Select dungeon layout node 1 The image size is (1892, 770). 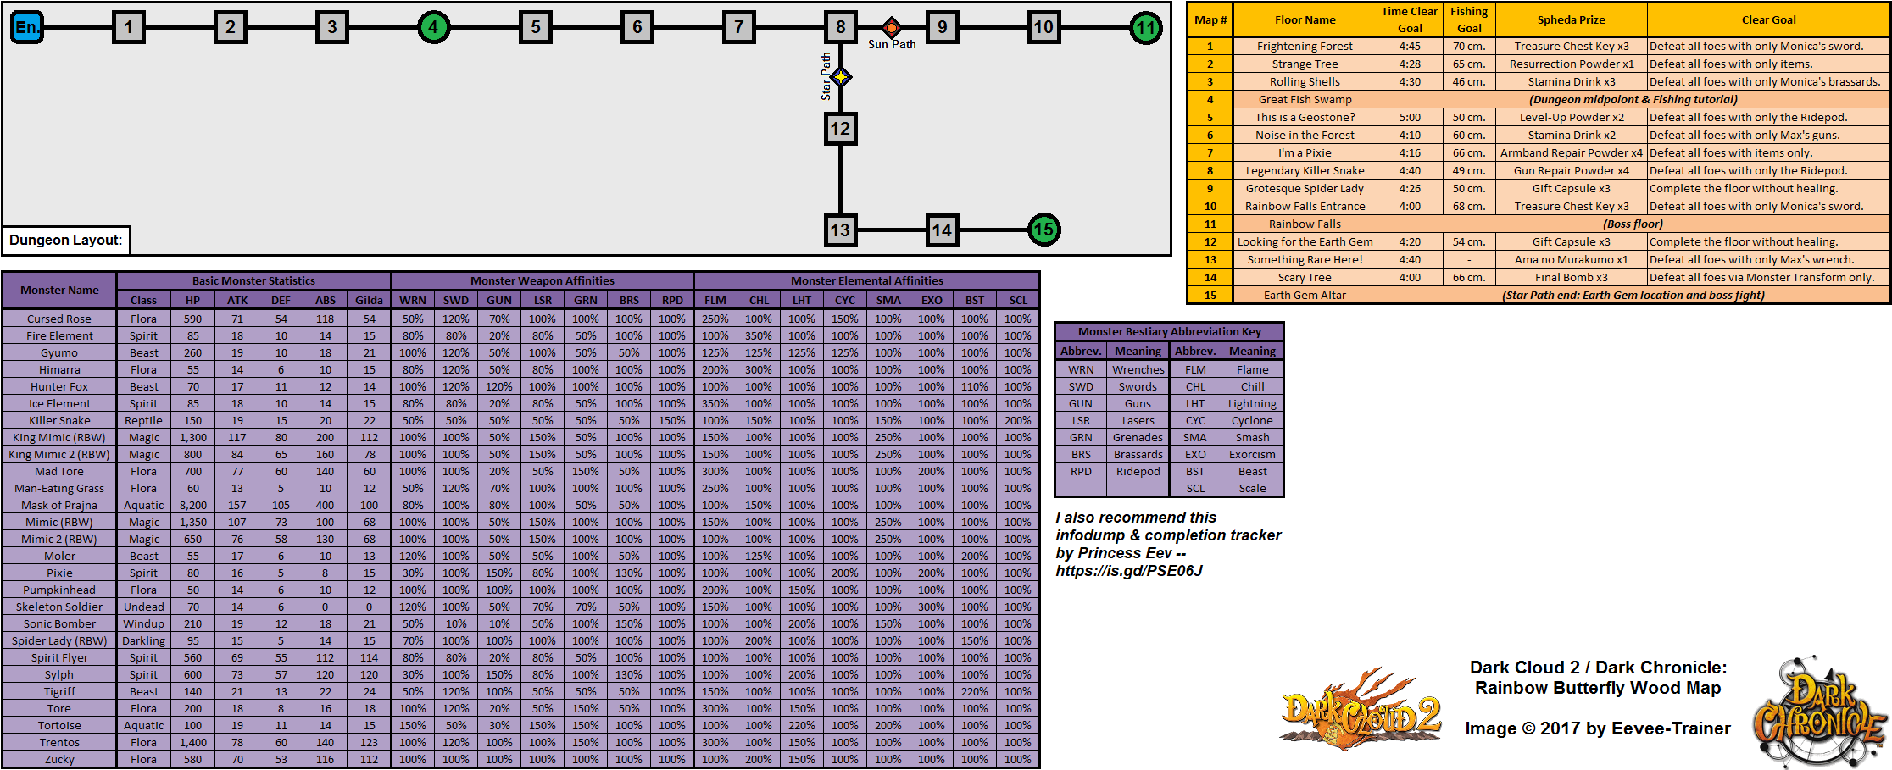point(129,27)
